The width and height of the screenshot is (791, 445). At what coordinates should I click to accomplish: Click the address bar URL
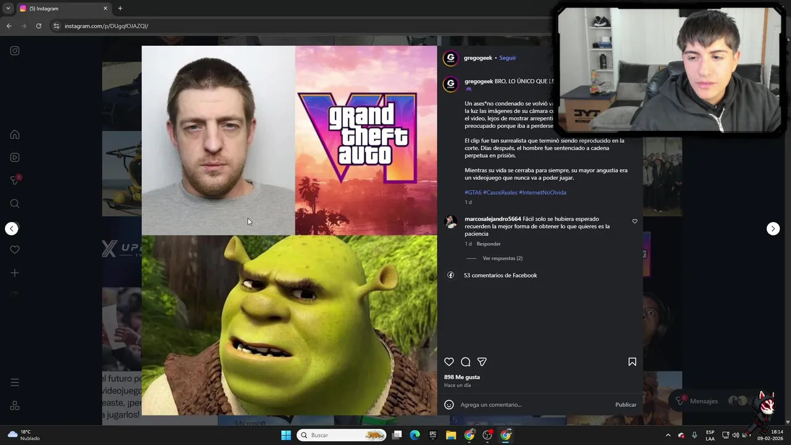(x=106, y=26)
